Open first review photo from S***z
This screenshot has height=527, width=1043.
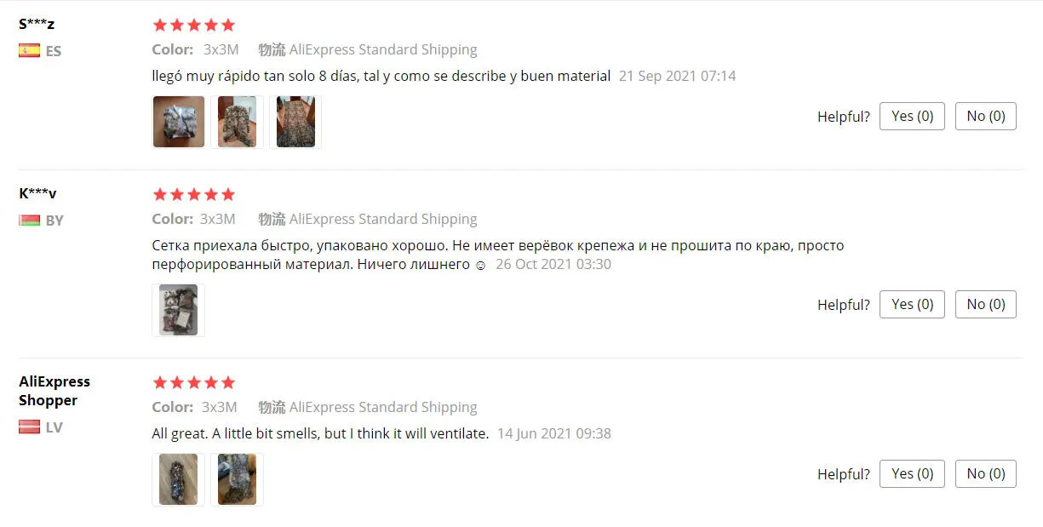coord(179,122)
